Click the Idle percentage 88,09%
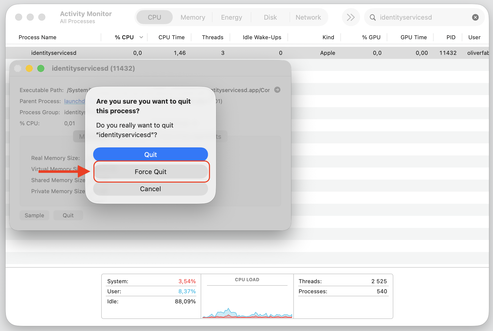 pyautogui.click(x=185, y=301)
